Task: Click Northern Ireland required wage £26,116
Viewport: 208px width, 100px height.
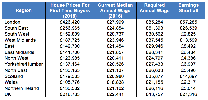Action: click(x=154, y=88)
